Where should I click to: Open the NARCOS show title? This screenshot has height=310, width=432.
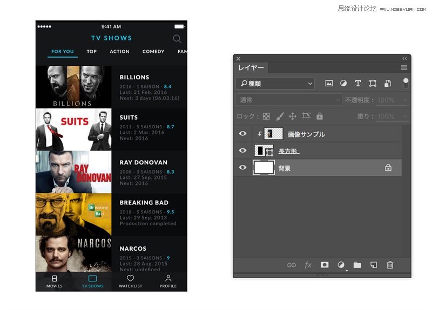pos(133,249)
